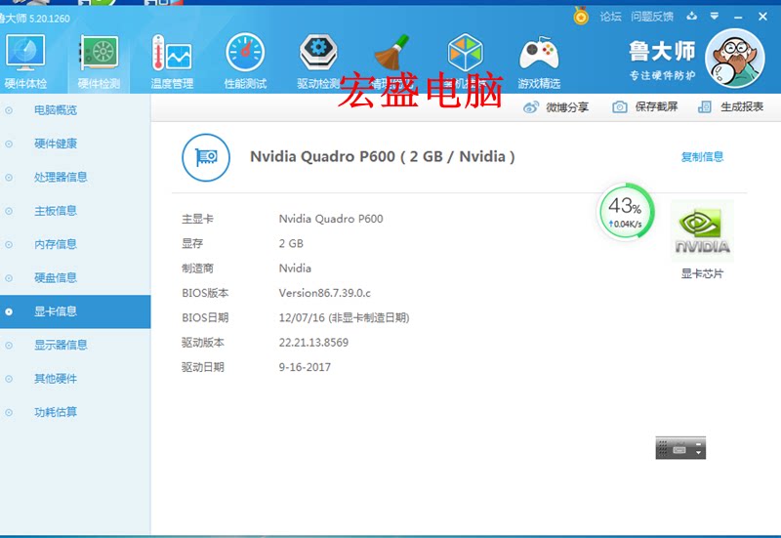Click the Nvidia Quadro P600 title text
781x538 pixels.
pyautogui.click(x=382, y=156)
